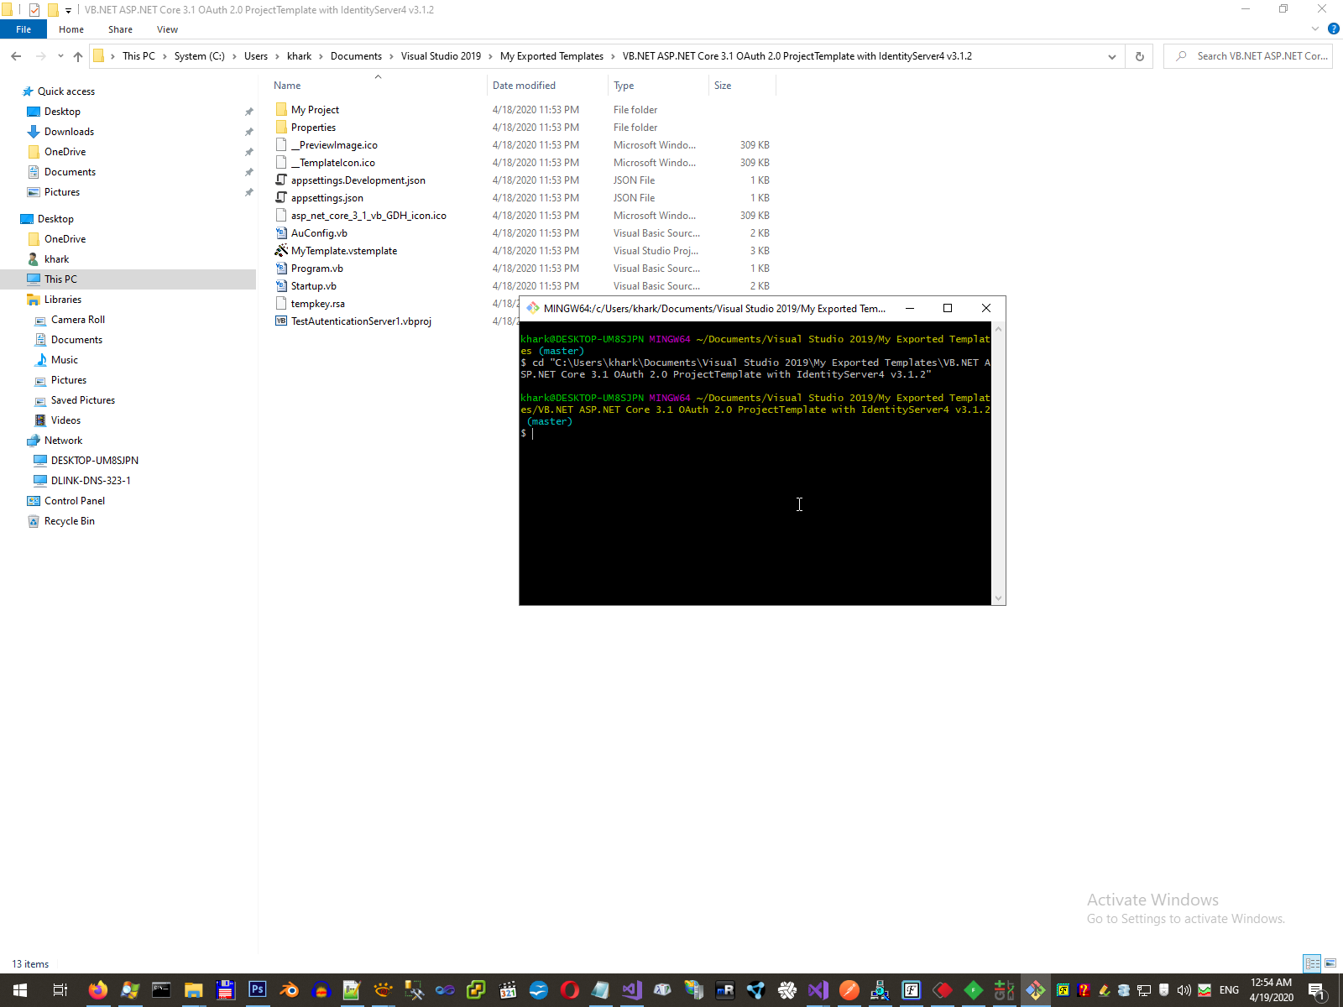Sort files by Type column header

tap(658, 86)
